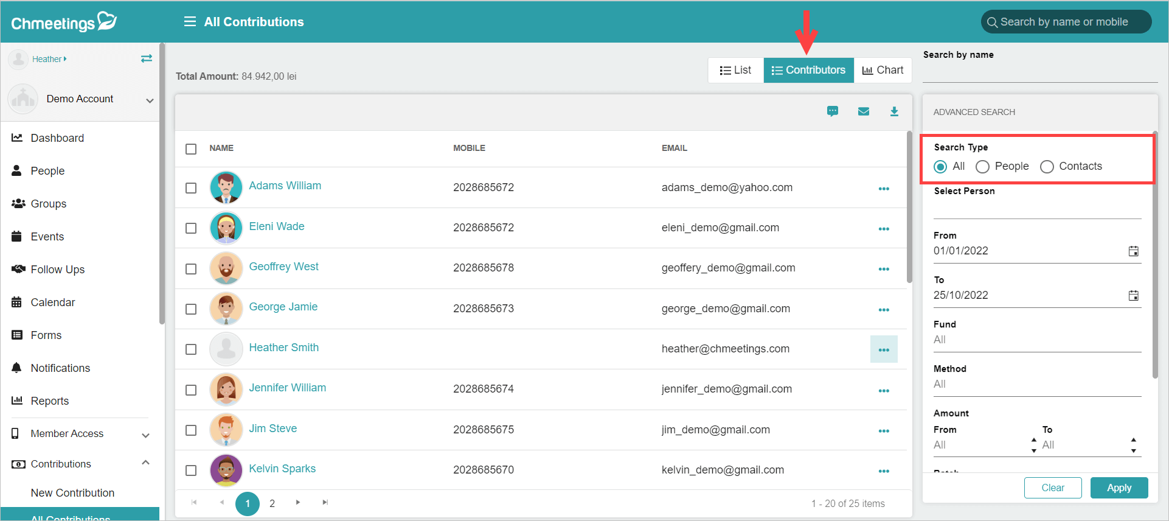Click Adams William's avatar

pyautogui.click(x=226, y=187)
